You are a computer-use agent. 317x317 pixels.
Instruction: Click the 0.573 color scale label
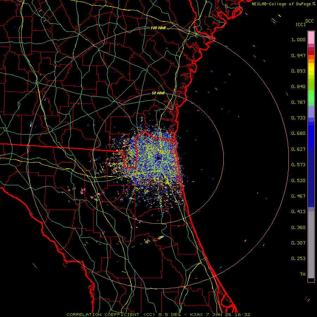coord(298,165)
